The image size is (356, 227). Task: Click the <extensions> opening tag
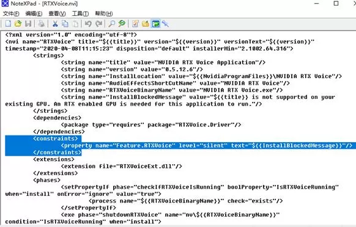pyautogui.click(x=54, y=159)
